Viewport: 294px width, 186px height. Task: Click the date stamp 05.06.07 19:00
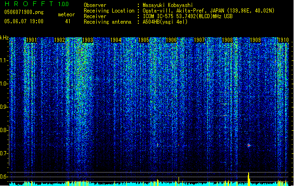(x=24, y=21)
